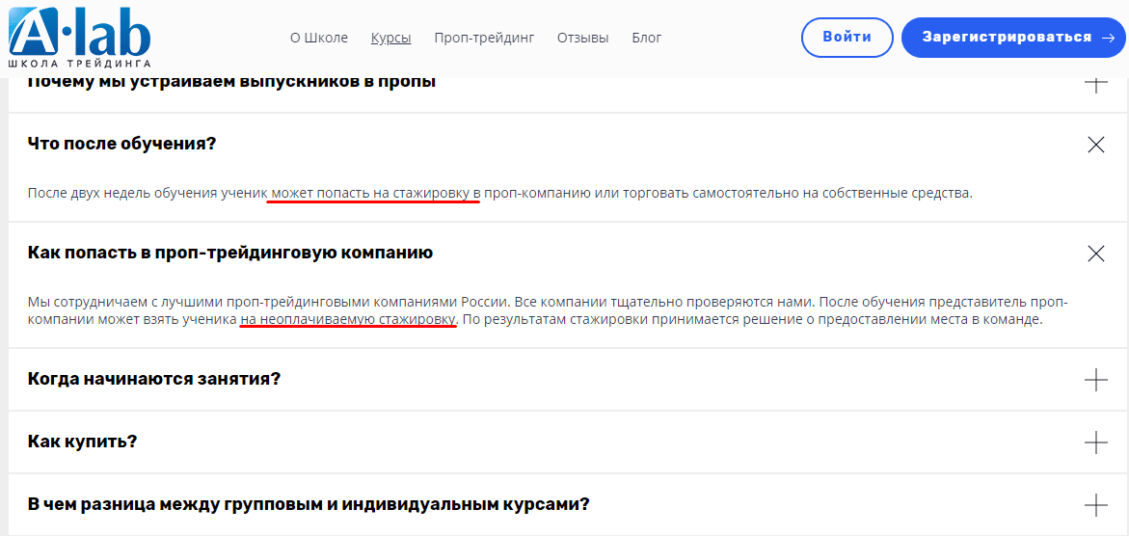Expand 'В чем разница между групповым' heading

pos(308,504)
